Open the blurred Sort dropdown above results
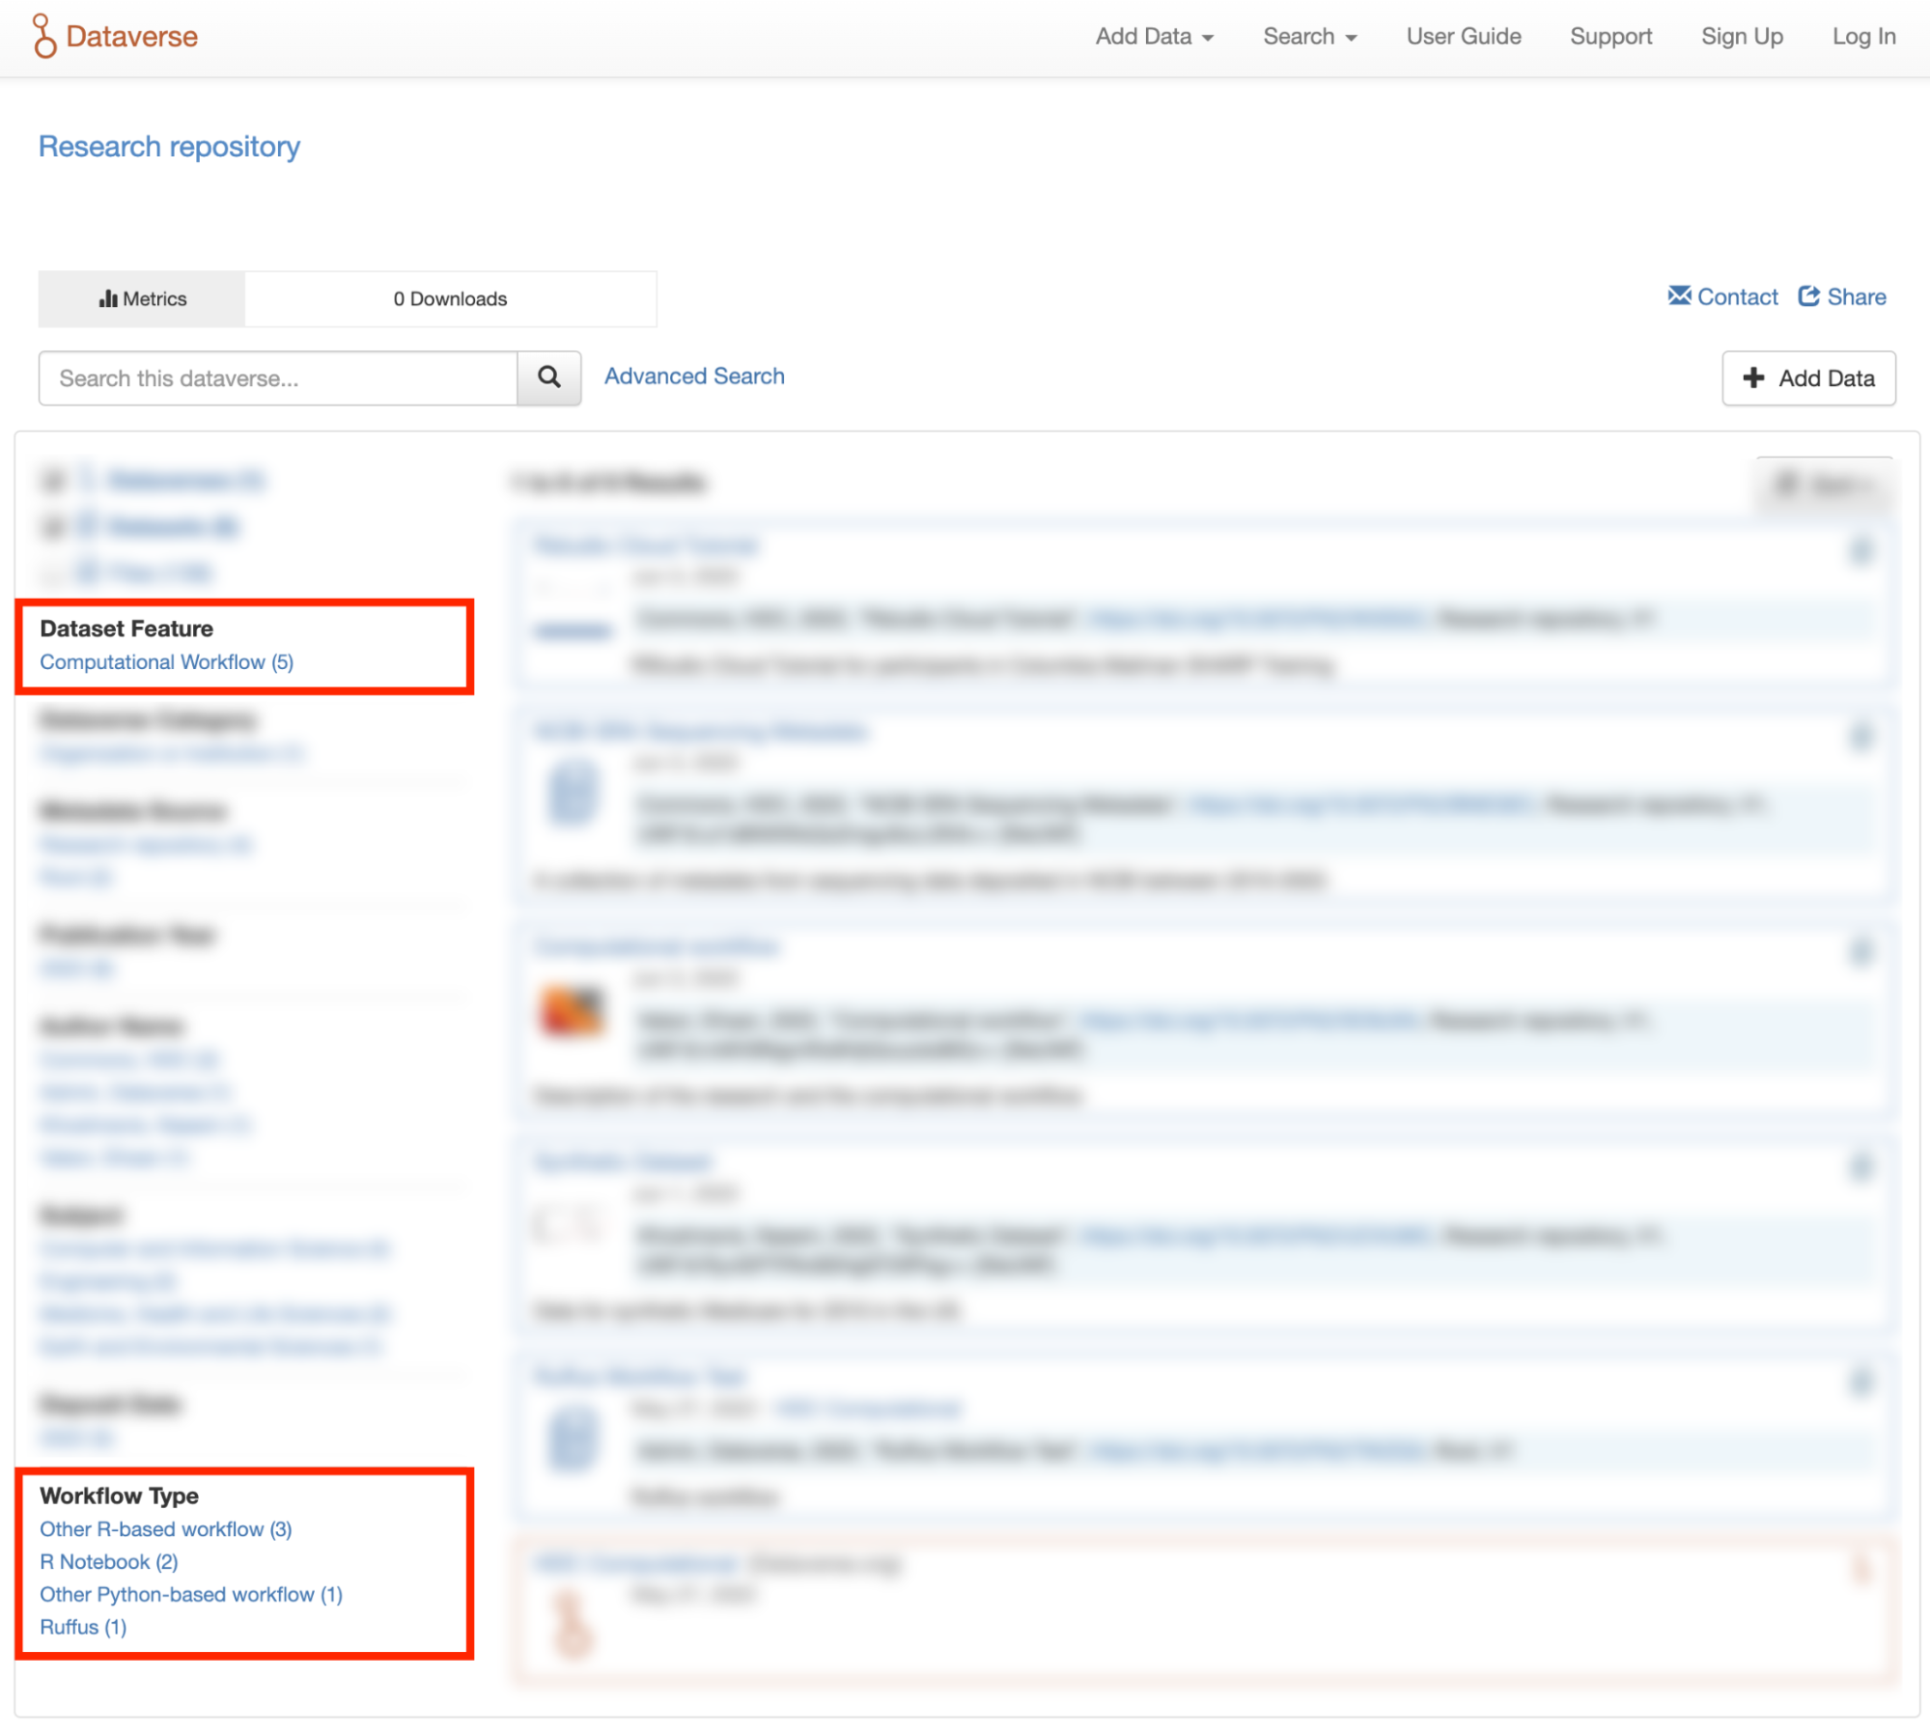The image size is (1930, 1734). 1824,485
